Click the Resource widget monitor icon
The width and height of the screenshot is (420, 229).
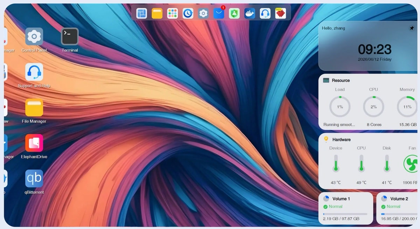coord(326,80)
